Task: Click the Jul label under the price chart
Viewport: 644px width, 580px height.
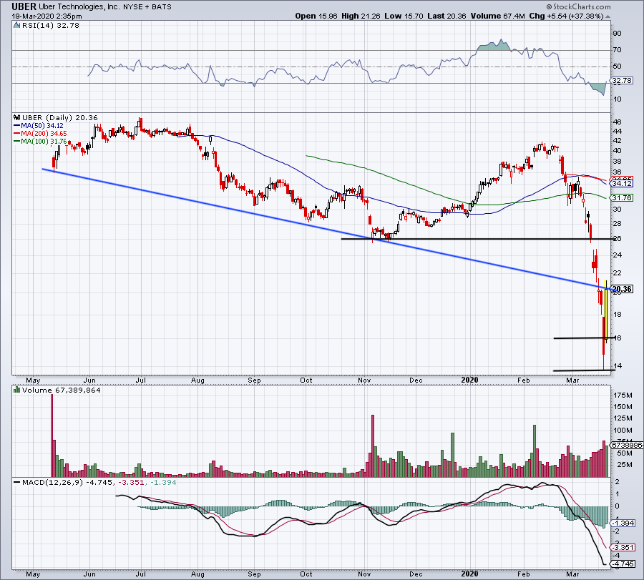Action: [x=141, y=380]
